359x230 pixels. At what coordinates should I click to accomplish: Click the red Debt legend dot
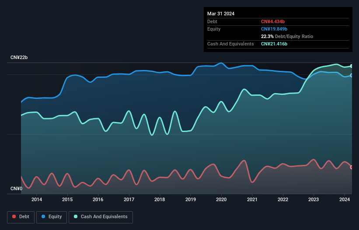coord(14,216)
